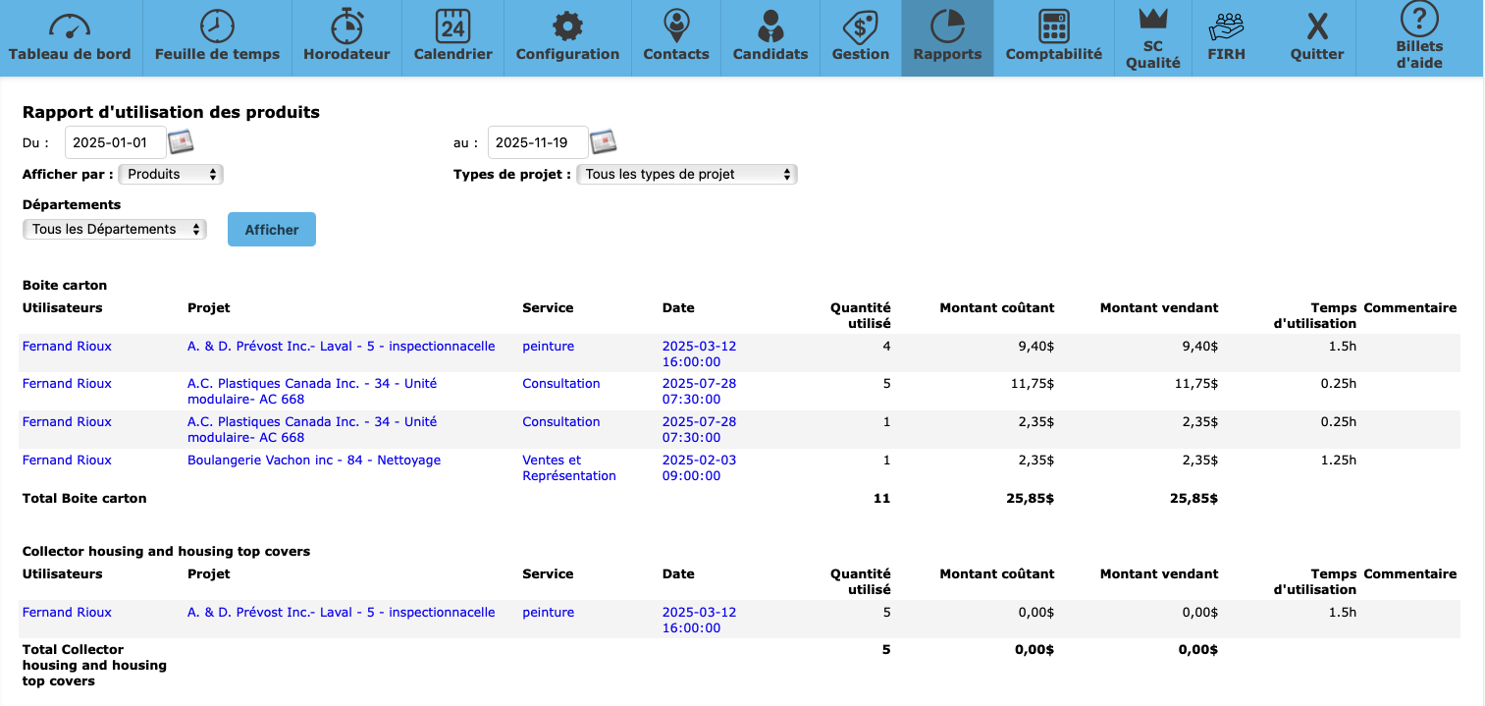This screenshot has width=1485, height=706.
Task: Open the Comptabilité calculator icon
Action: tap(1053, 26)
